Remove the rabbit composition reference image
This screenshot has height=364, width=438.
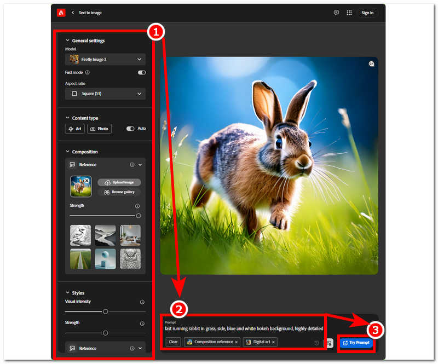point(87,180)
